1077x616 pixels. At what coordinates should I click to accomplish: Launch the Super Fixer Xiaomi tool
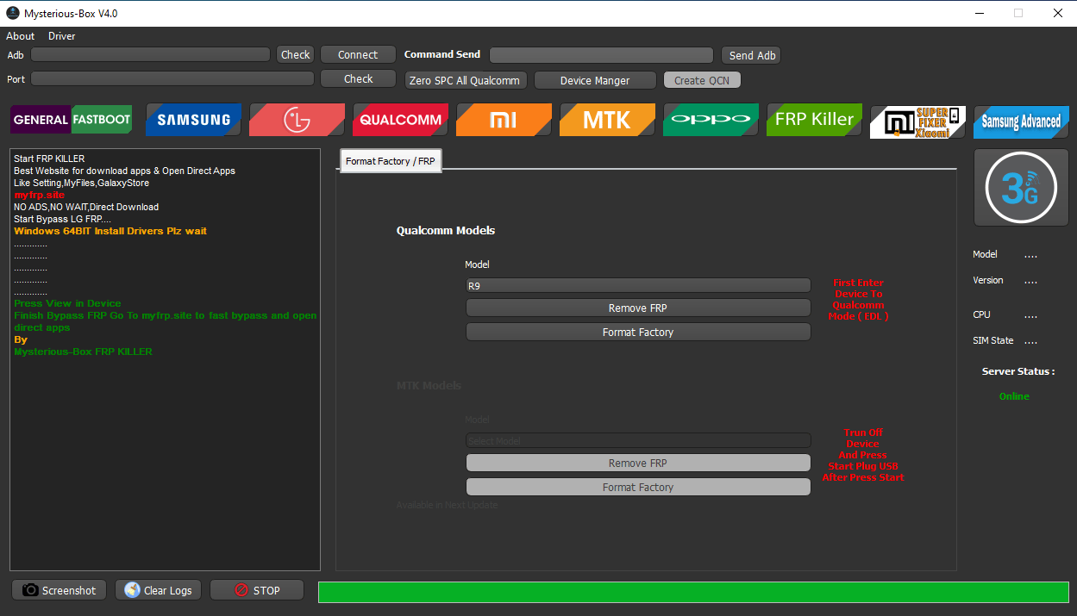point(917,120)
